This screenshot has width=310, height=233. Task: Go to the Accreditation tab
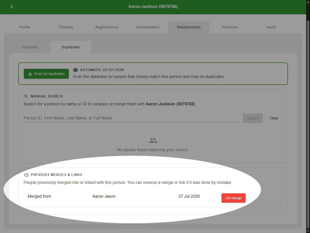[148, 27]
